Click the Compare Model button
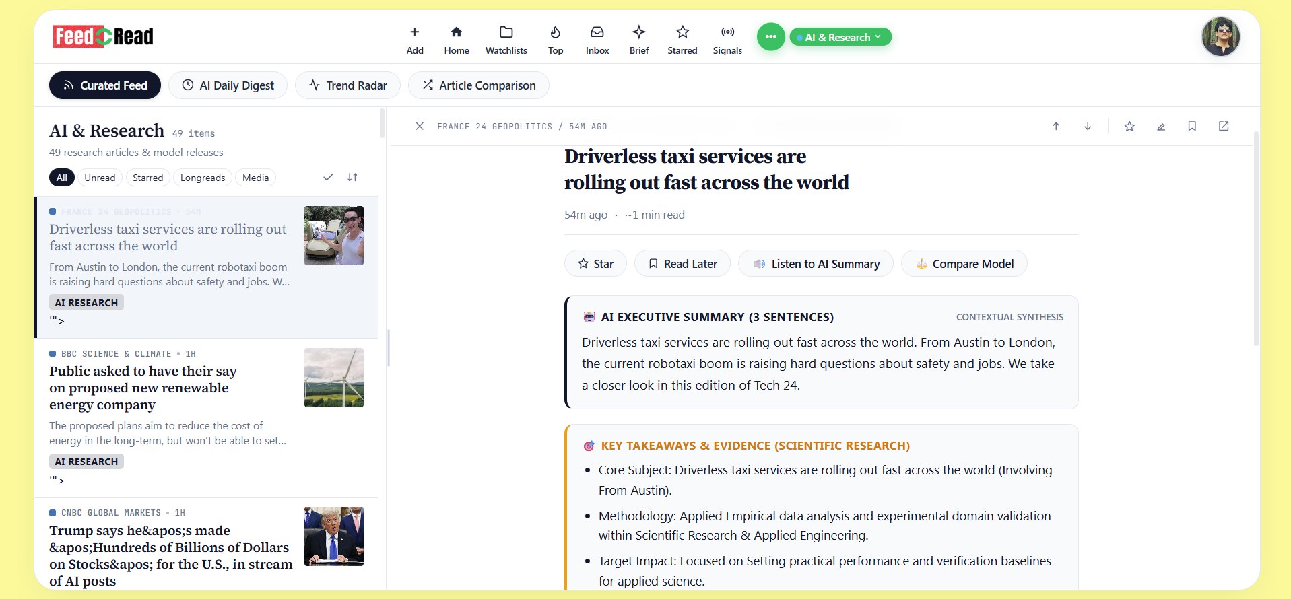Image resolution: width=1291 pixels, height=599 pixels. [x=964, y=264]
